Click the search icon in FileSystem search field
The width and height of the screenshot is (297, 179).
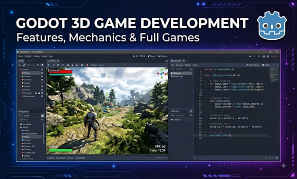42,120
